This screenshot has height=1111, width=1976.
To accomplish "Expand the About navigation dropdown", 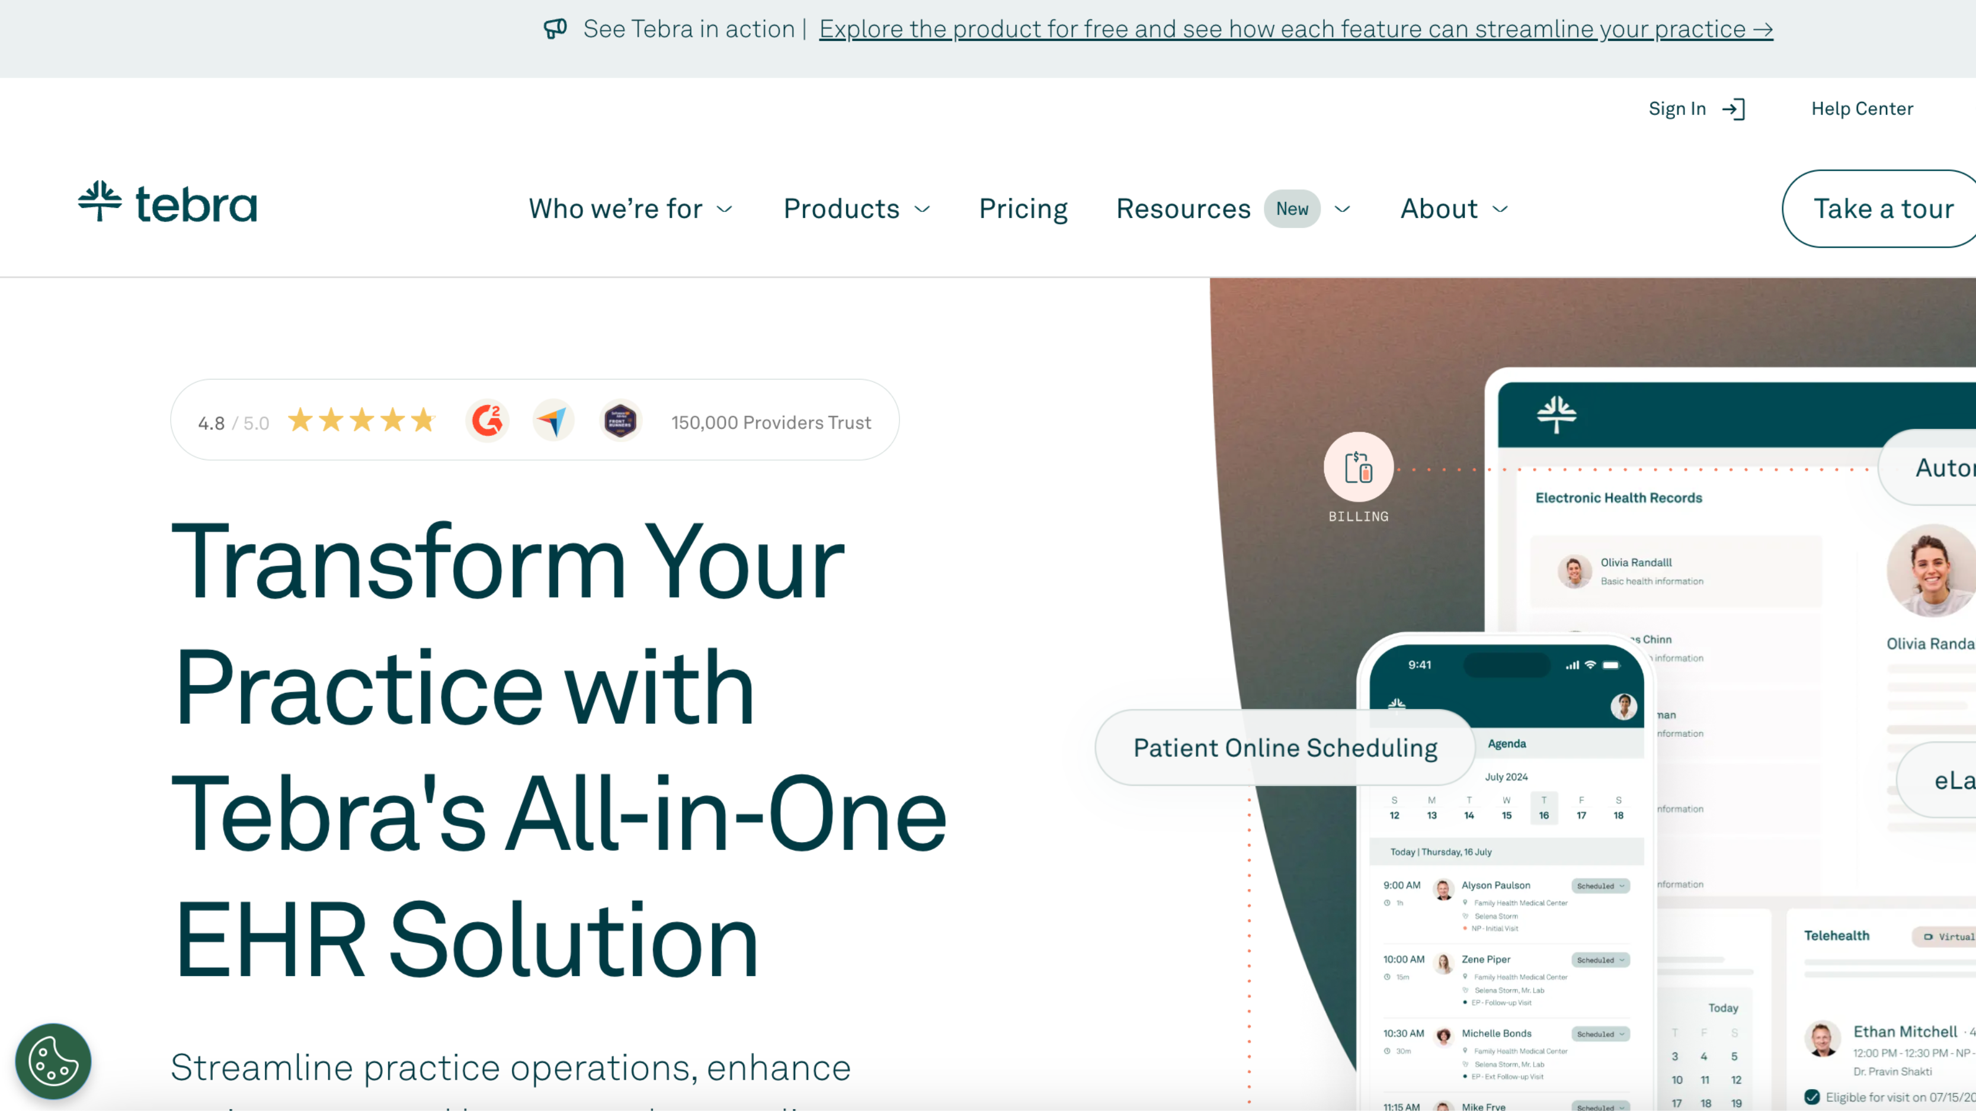I will 1453,207.
